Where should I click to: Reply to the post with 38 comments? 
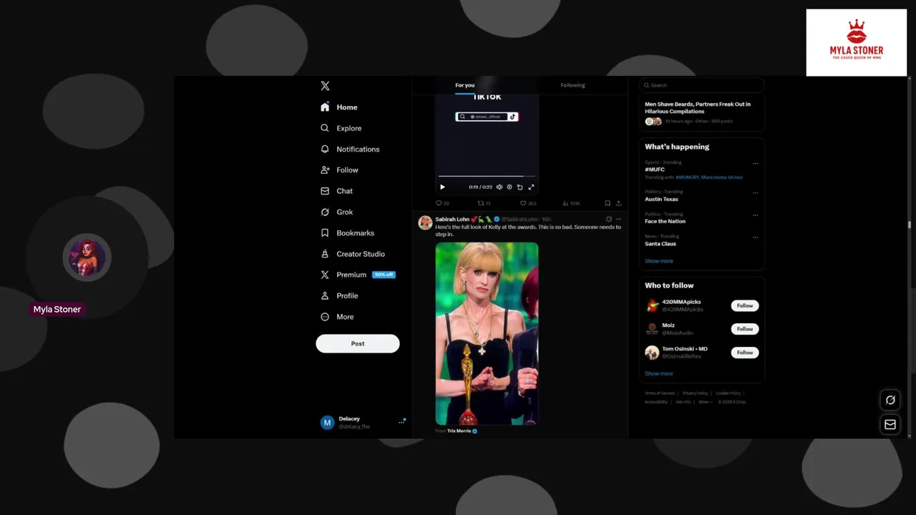coord(442,203)
